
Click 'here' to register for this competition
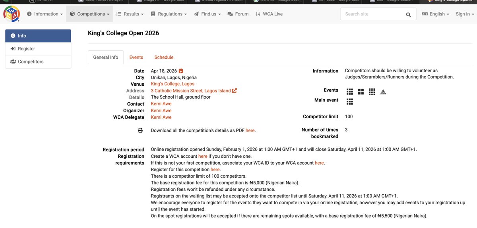[x=215, y=170]
